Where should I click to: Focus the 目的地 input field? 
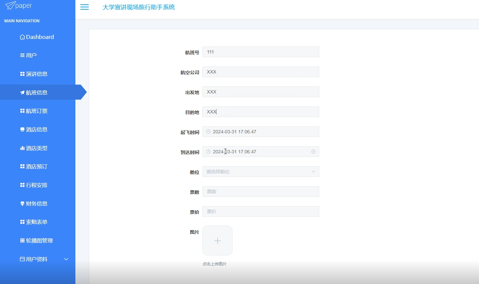coord(261,112)
